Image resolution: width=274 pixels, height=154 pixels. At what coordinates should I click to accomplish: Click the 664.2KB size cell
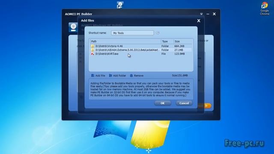tap(179, 46)
